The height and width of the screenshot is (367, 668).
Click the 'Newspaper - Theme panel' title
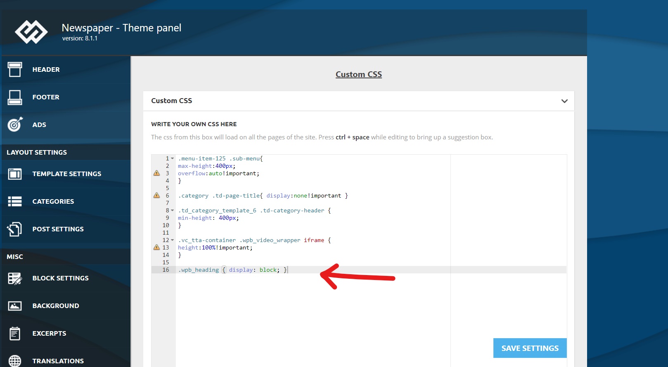[121, 28]
